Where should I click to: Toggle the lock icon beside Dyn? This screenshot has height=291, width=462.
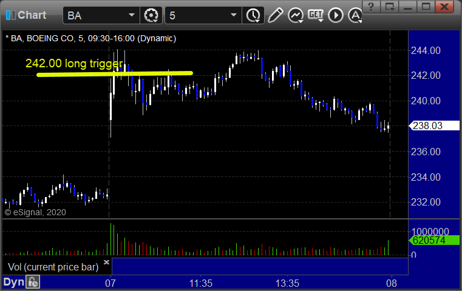click(33, 282)
